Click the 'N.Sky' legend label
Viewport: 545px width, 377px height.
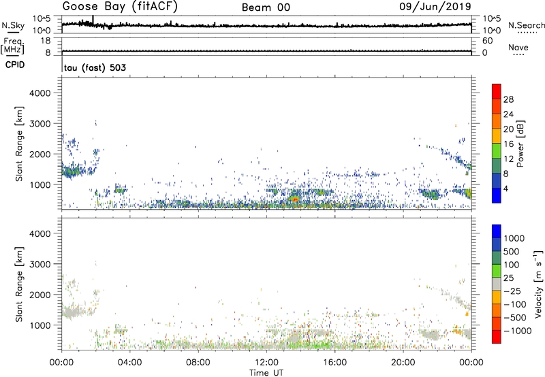pyautogui.click(x=13, y=25)
